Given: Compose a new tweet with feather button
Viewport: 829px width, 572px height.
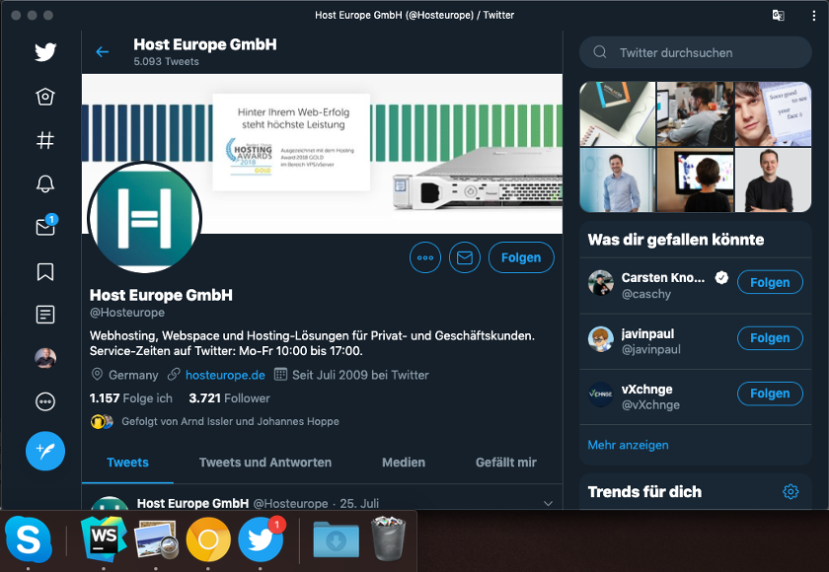Looking at the screenshot, I should pos(45,451).
